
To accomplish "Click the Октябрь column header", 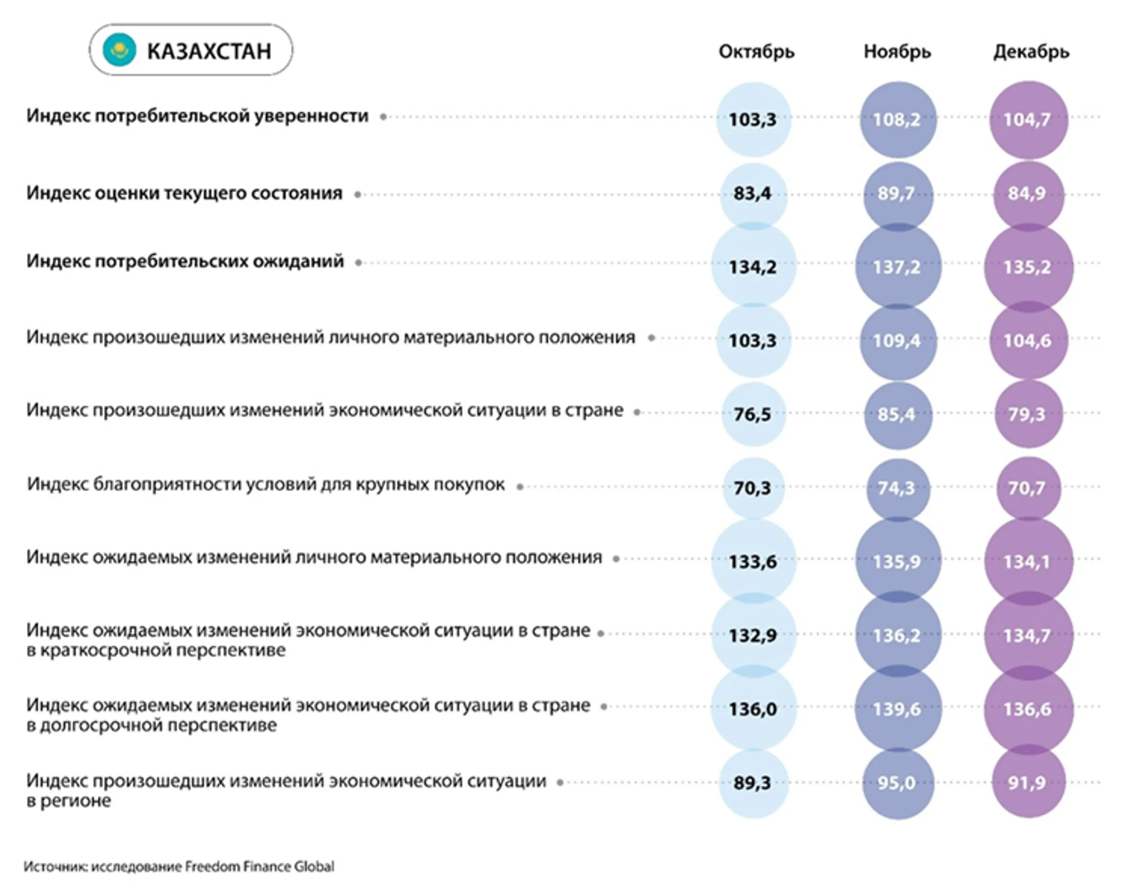I will pos(756,52).
